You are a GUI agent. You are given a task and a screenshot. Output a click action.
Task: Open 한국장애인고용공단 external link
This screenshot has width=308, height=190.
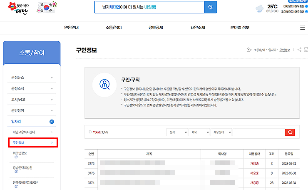(x=25, y=184)
